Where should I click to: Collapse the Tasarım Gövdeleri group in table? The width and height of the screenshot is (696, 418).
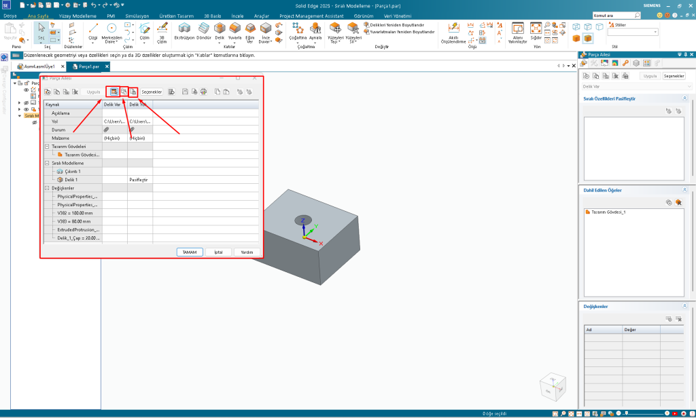pyautogui.click(x=47, y=146)
